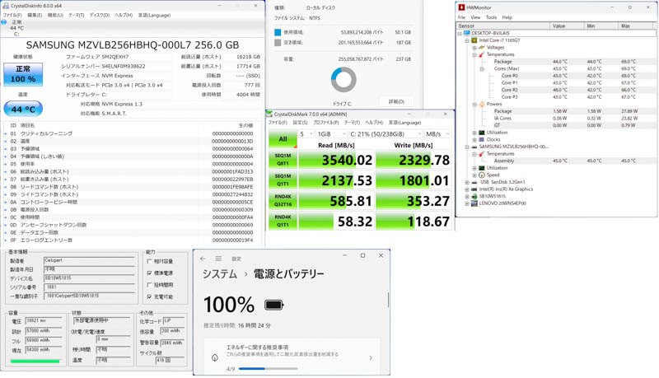Select the 温度 SMART attribute row (ID 02)

131,141
